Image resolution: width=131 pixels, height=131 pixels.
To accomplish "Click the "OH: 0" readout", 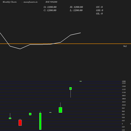I will [x=100, y=10].
